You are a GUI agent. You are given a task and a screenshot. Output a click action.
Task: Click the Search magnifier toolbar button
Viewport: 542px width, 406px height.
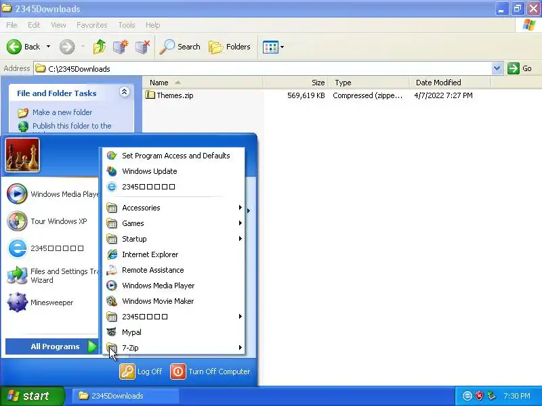tap(180, 47)
